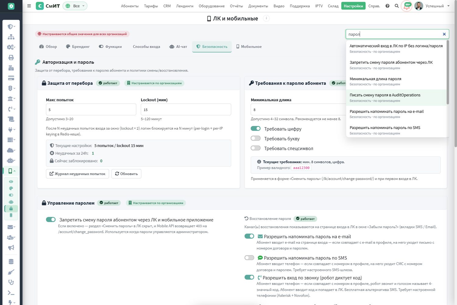Image resolution: width=457 pixels, height=305 pixels.
Task: Open the cloud icon in the sidebar
Action: (x=11, y=150)
